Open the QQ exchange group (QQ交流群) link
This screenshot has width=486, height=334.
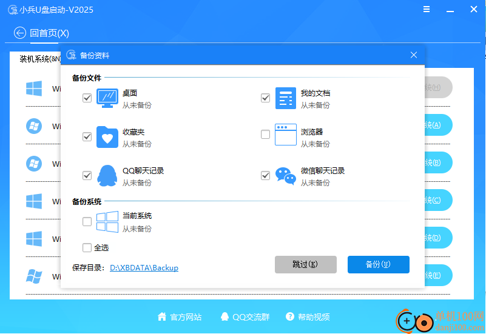(x=251, y=317)
